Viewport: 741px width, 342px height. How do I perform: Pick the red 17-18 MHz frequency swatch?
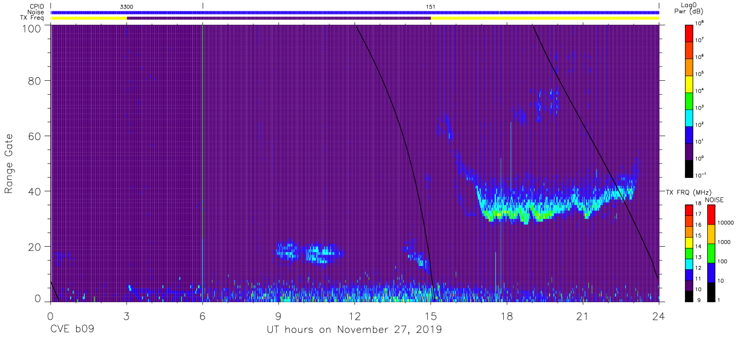click(x=689, y=210)
